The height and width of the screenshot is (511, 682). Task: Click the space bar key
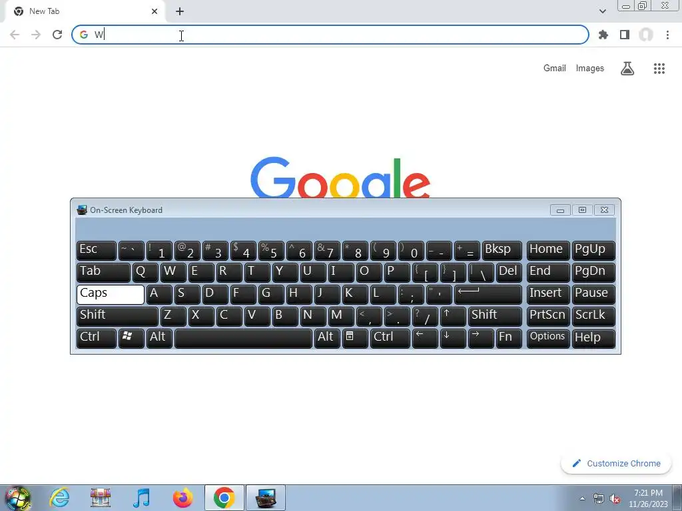(244, 338)
